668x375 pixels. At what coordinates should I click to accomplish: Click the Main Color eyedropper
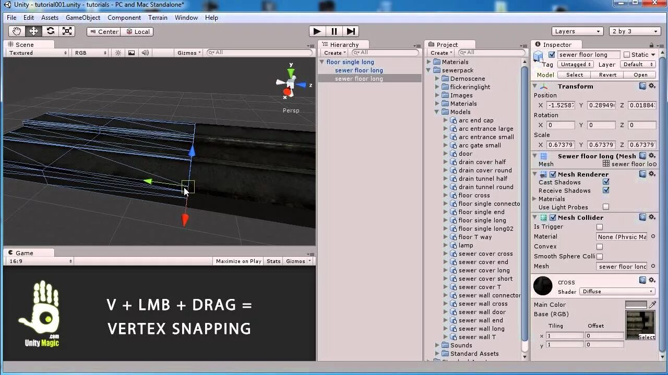coord(652,305)
